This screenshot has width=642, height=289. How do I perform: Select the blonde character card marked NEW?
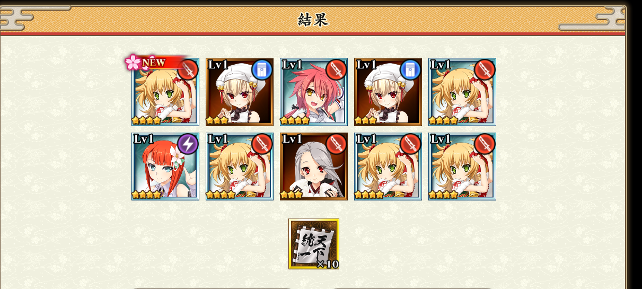coord(165,92)
